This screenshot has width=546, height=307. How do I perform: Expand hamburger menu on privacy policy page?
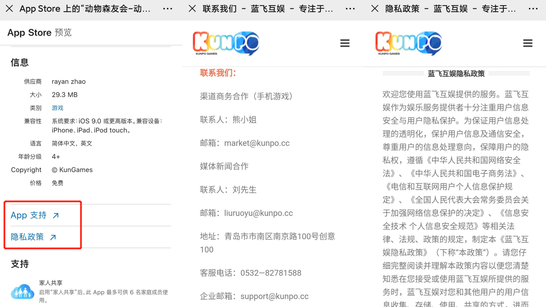coord(528,43)
